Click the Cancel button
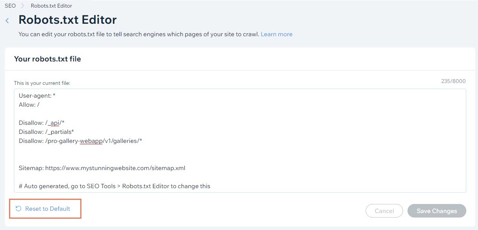The width and height of the screenshot is (478, 230). coord(384,211)
